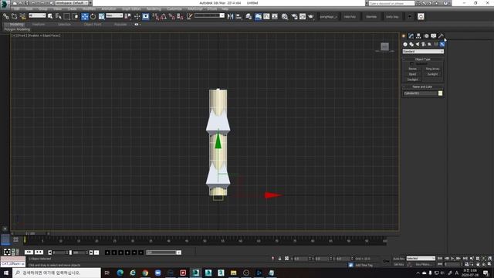The height and width of the screenshot is (278, 494).
Task: Choose the Bind to Space Warp tool
Action: tap(22, 16)
